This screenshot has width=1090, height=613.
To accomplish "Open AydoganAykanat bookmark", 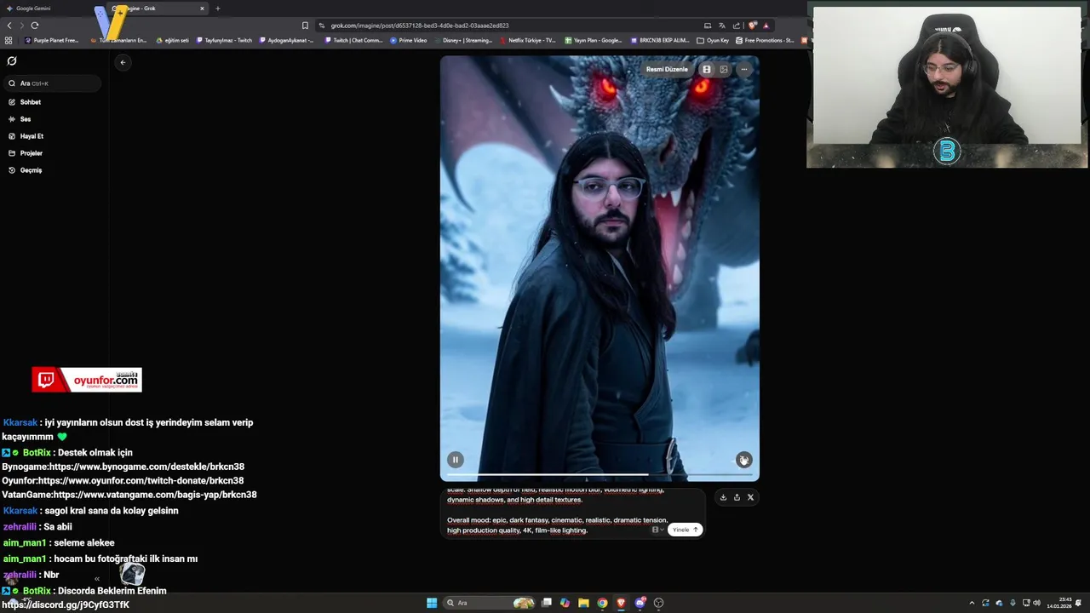I will tap(286, 40).
